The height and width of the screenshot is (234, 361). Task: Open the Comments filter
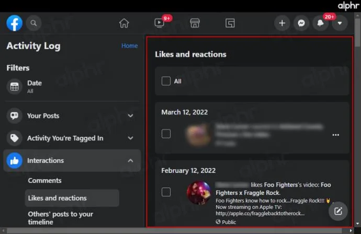44,180
